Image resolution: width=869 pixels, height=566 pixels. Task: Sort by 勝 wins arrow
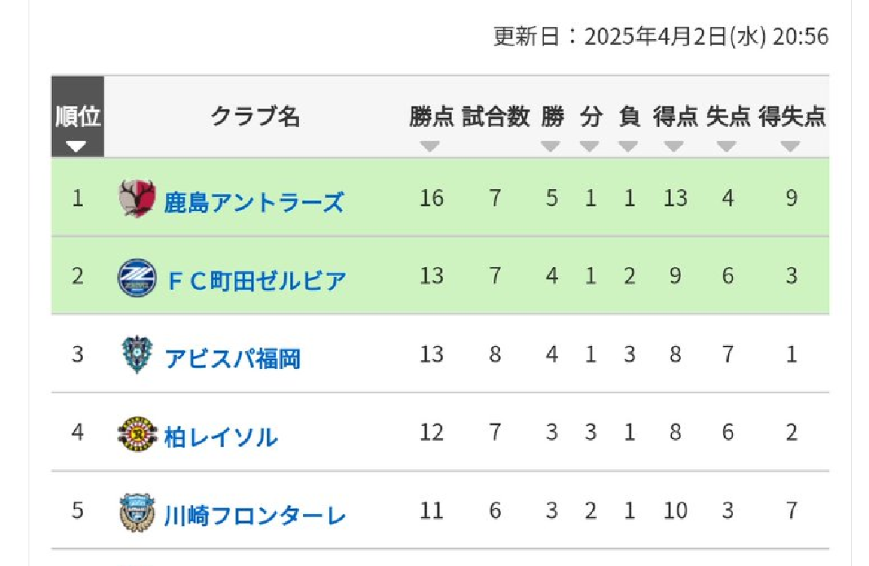coord(550,147)
